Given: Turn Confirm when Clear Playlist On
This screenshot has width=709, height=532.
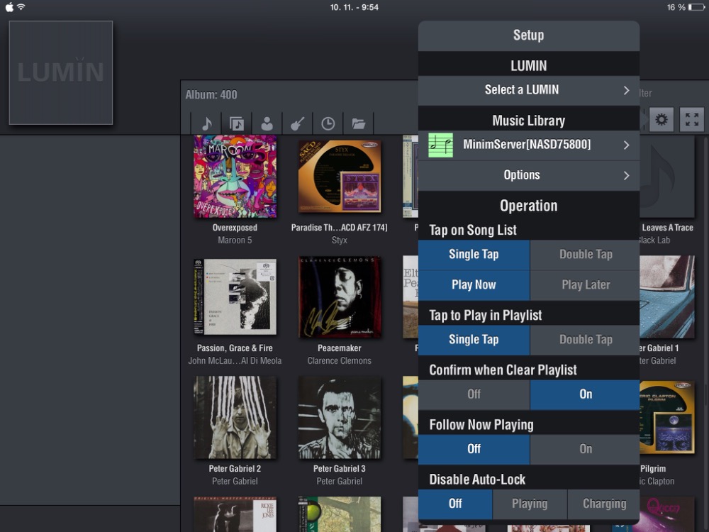Looking at the screenshot, I should [585, 394].
